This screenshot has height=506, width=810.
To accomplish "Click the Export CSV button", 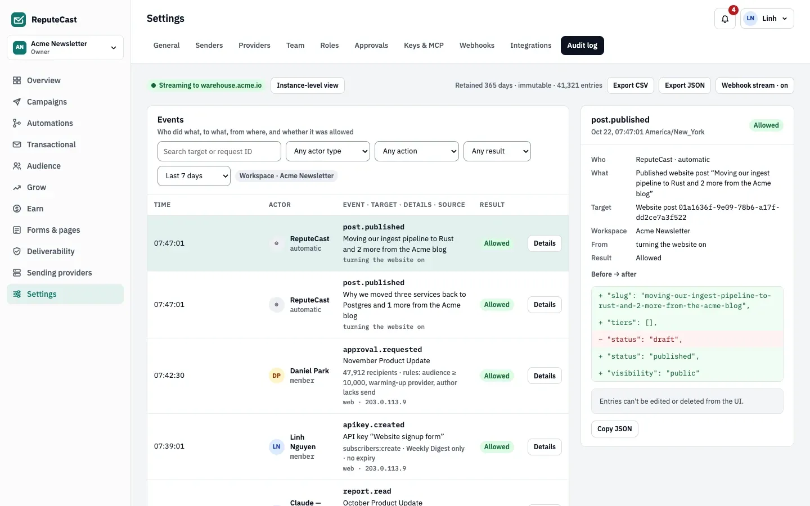I will [631, 85].
